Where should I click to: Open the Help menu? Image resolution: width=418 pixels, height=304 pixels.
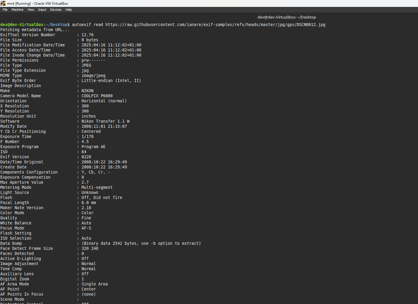(x=69, y=10)
